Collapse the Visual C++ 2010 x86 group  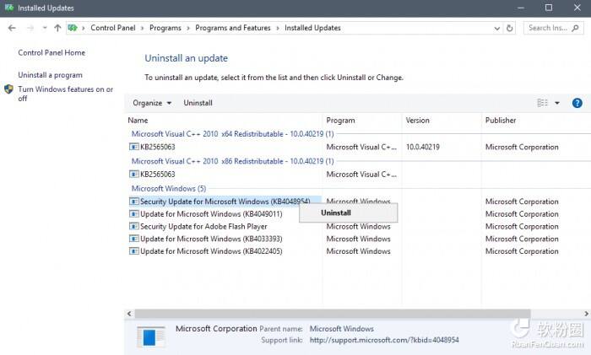(x=232, y=161)
